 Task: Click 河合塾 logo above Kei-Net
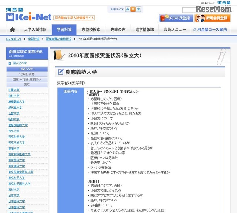click(14, 10)
